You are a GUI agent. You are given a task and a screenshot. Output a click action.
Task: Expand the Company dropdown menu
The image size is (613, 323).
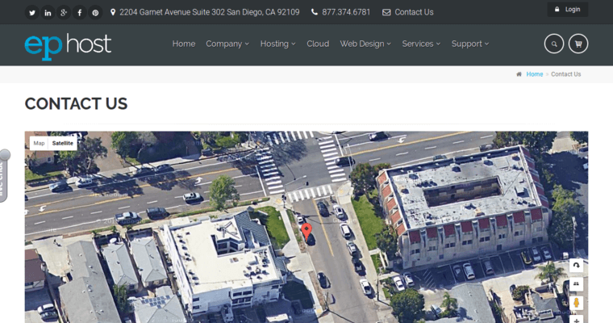pos(227,44)
